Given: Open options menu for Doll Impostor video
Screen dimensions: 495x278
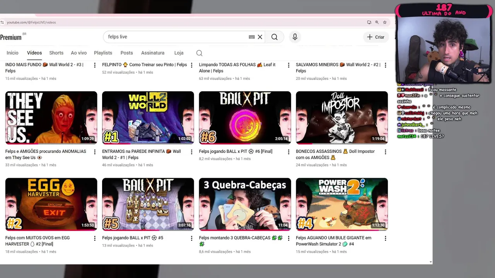Looking at the screenshot, I should 385,152.
